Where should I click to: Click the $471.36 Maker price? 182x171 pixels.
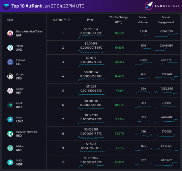tap(91, 144)
